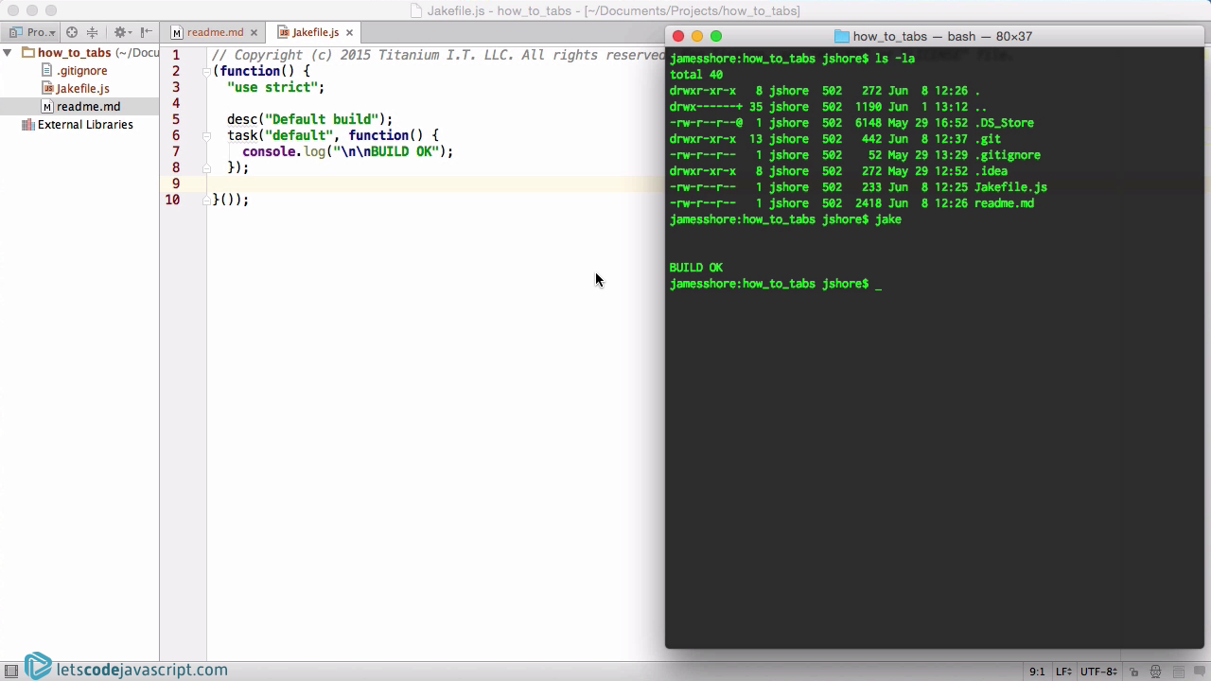Close the IDE window with red button
This screenshot has height=681, width=1211.
point(12,10)
